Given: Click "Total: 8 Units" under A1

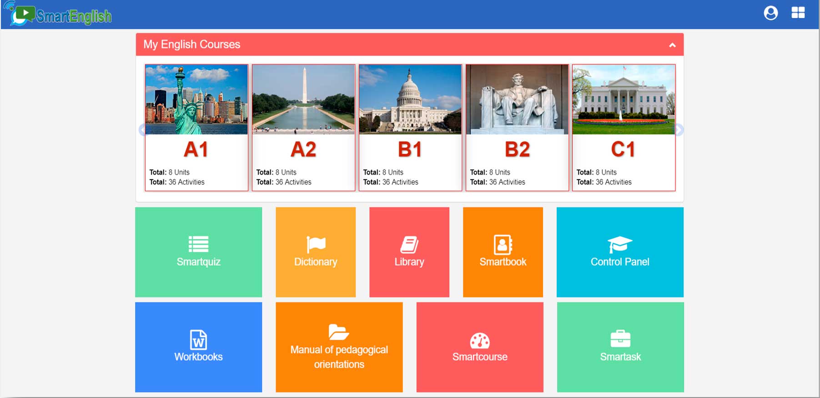Looking at the screenshot, I should pyautogui.click(x=170, y=172).
